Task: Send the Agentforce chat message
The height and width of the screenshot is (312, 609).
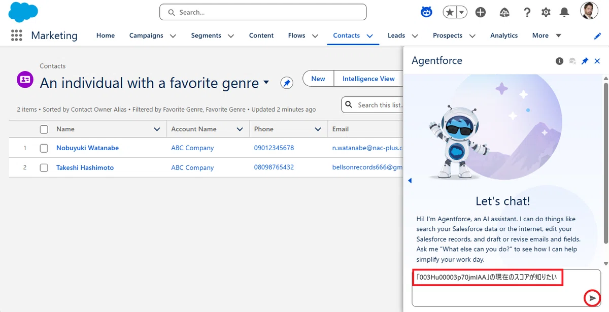Action: [x=592, y=298]
